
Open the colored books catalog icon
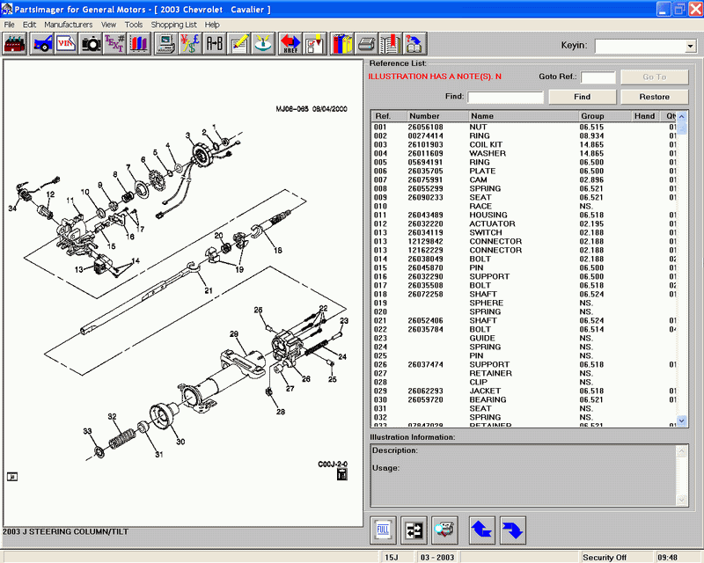342,44
